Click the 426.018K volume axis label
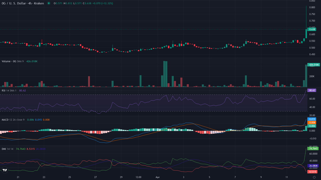The image size is (321, 180). point(314,65)
